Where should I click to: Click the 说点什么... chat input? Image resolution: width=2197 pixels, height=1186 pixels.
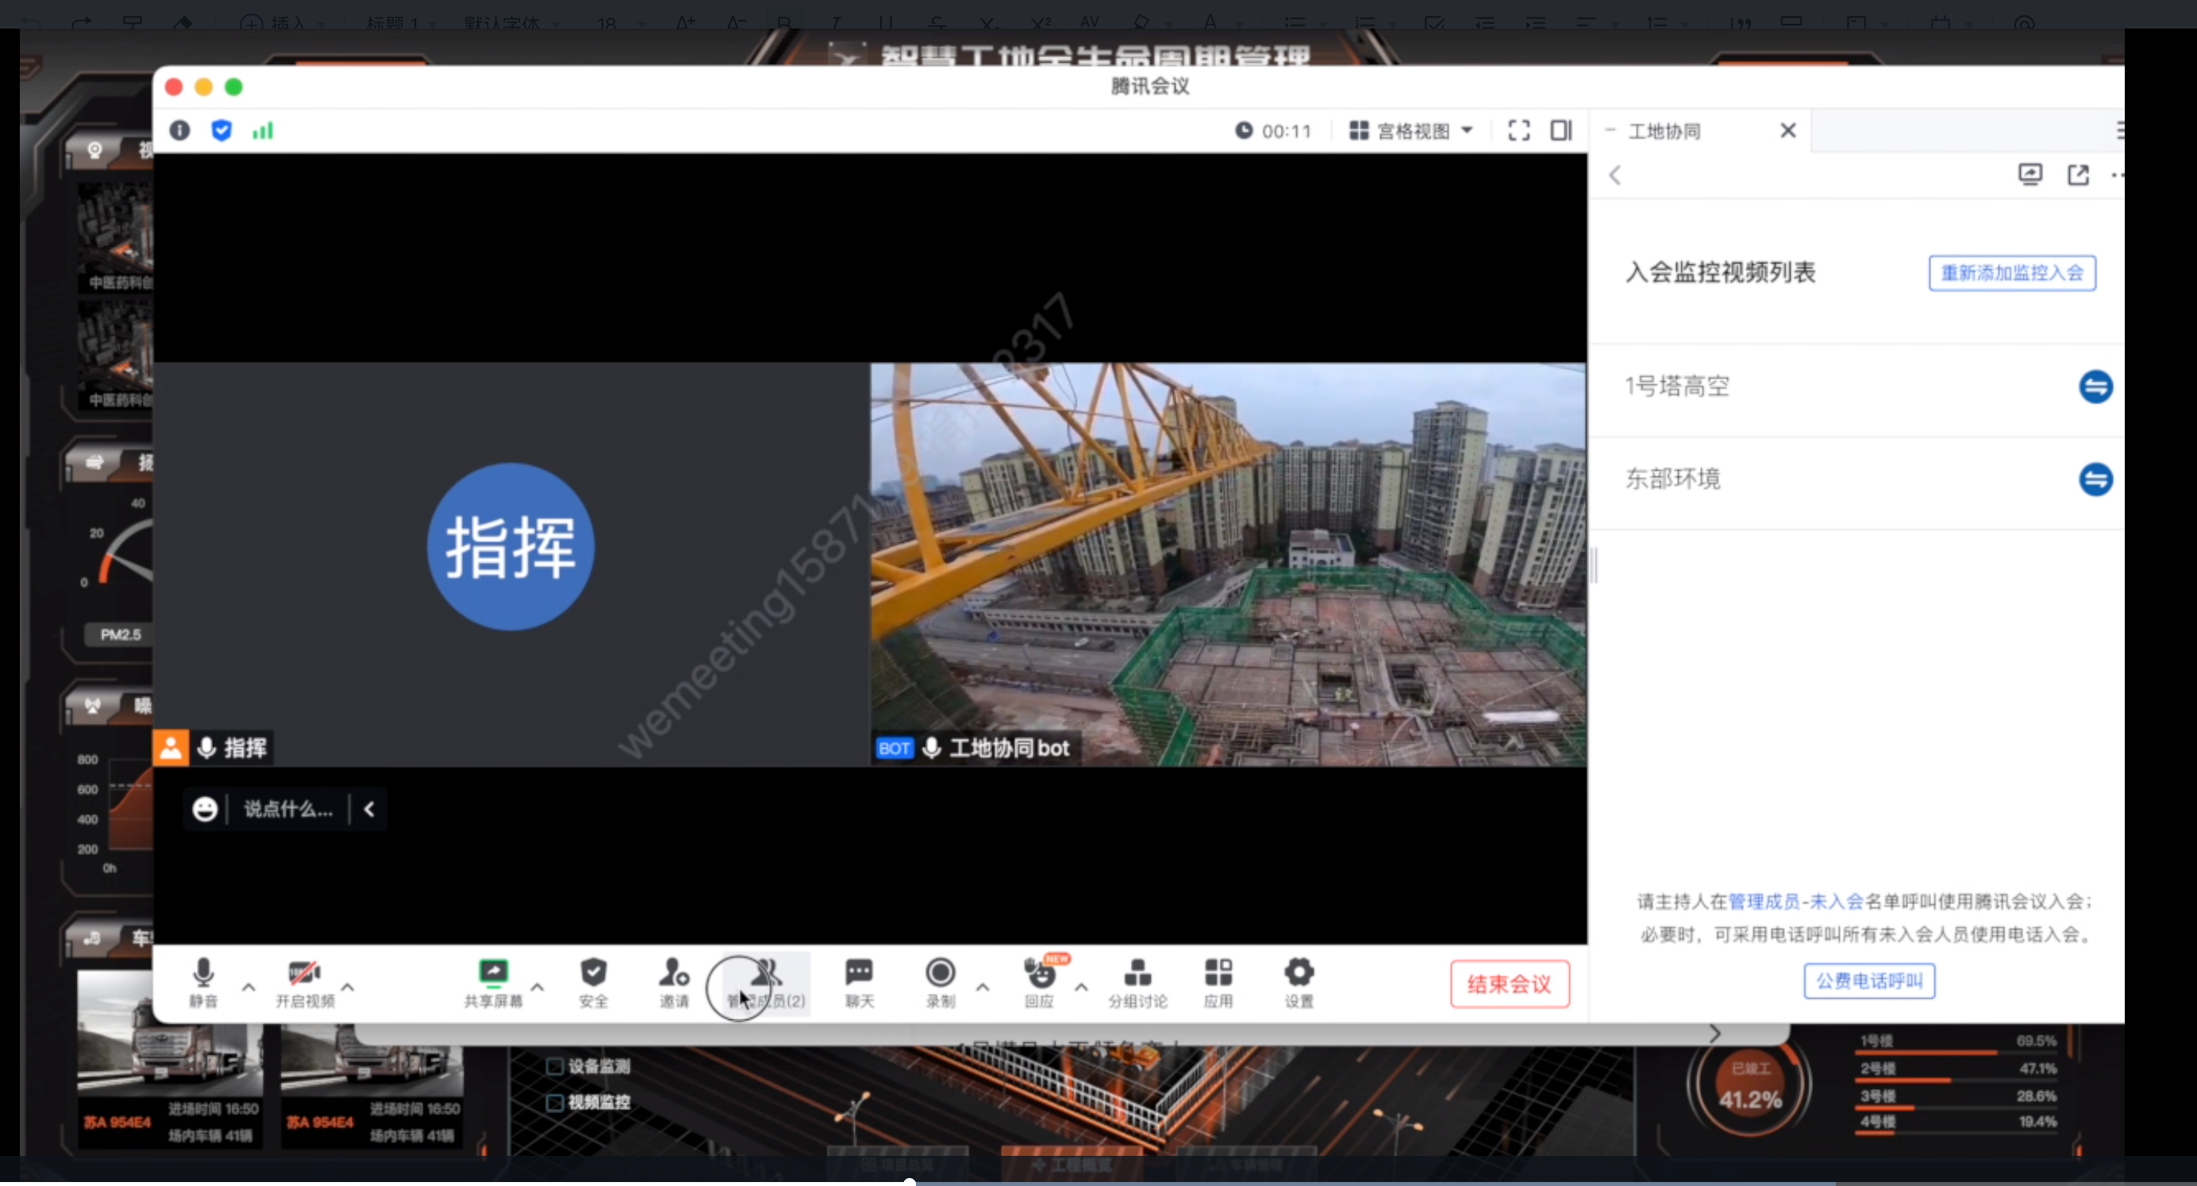pos(288,809)
